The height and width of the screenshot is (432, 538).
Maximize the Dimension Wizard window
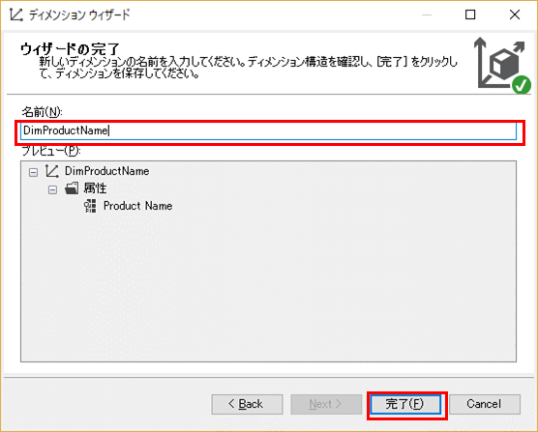click(x=470, y=14)
